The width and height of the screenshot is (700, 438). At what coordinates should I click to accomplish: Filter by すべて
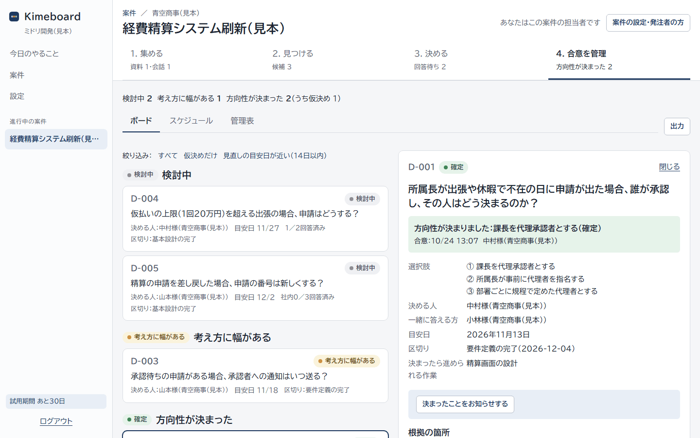(168, 156)
